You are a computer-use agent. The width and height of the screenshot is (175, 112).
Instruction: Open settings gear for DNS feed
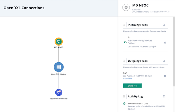click(x=165, y=76)
